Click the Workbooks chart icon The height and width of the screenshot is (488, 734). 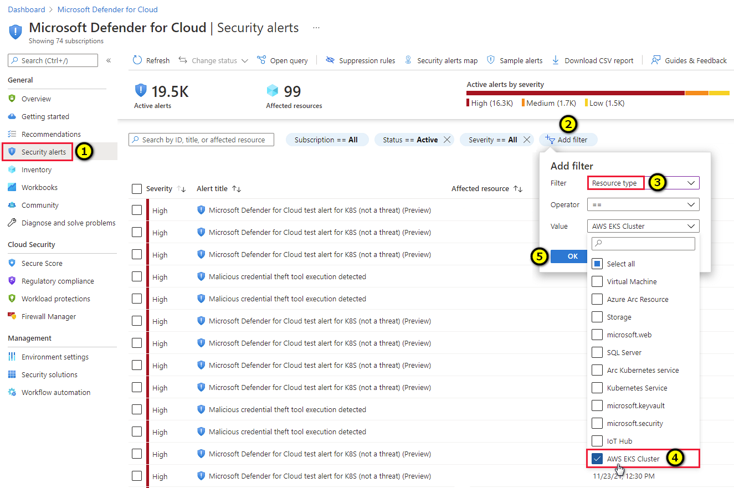coord(12,187)
